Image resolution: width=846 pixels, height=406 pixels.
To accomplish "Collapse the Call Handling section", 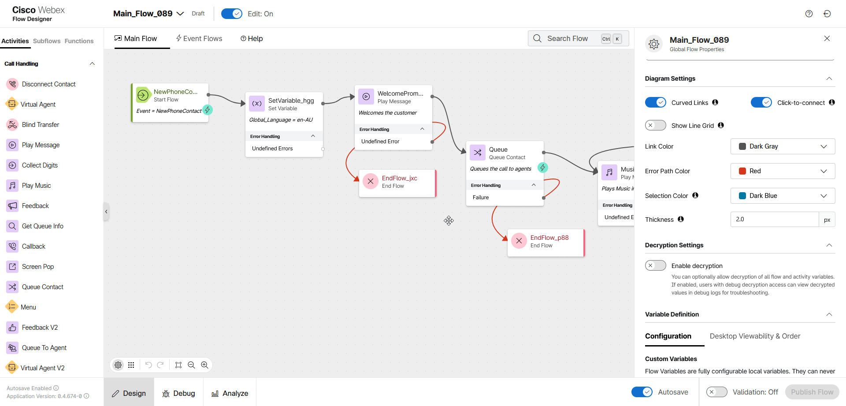I will click(92, 63).
